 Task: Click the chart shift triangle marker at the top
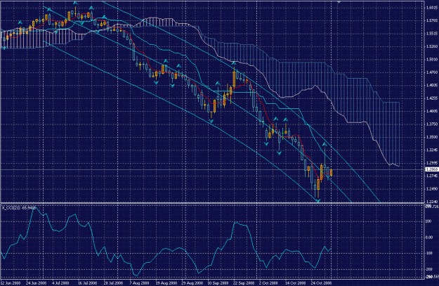(339, 2)
